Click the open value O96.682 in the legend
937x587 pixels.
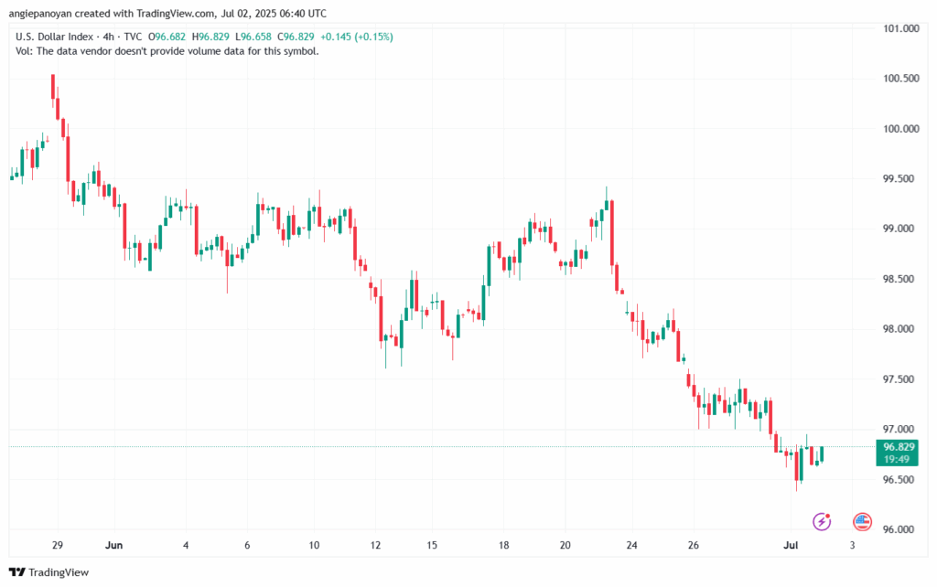(167, 37)
